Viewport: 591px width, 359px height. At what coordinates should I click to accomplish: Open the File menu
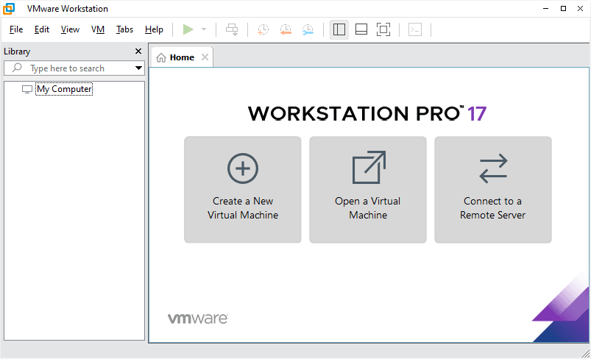coord(16,29)
